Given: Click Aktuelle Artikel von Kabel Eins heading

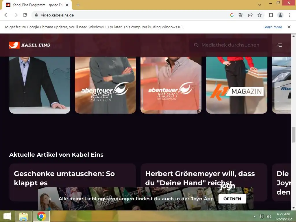Looking at the screenshot, I should [x=56, y=155].
